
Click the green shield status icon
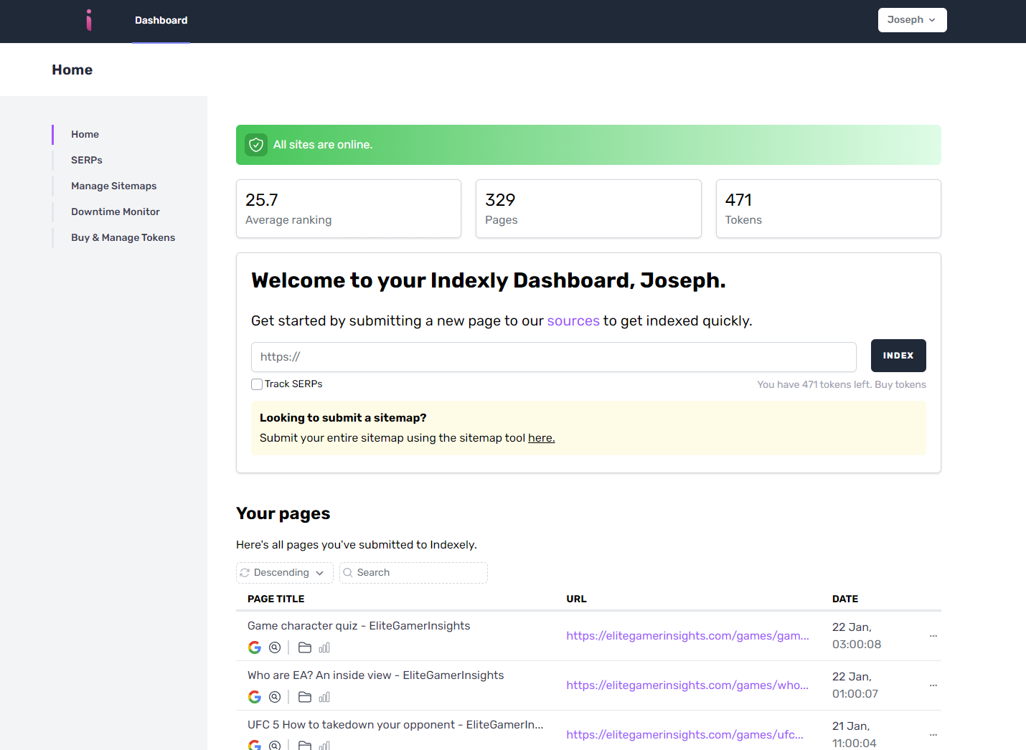(x=256, y=145)
